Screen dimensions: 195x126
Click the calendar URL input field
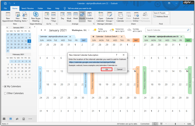coord(92,62)
